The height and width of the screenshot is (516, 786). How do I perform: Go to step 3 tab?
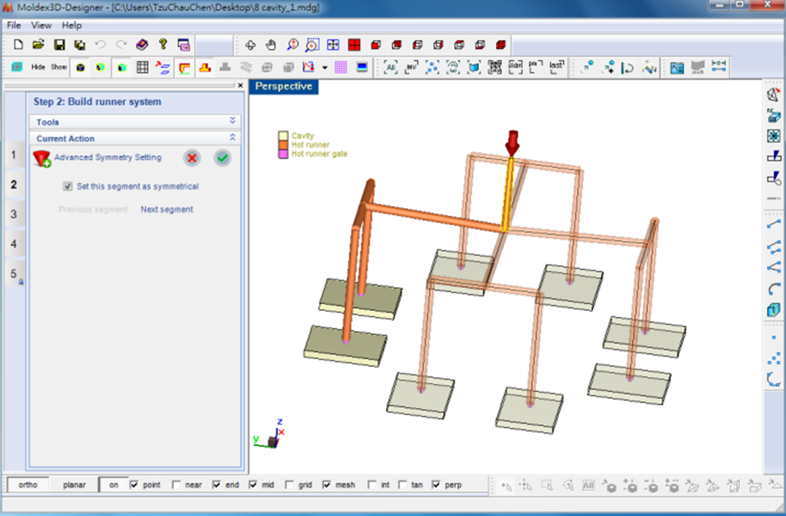(14, 214)
